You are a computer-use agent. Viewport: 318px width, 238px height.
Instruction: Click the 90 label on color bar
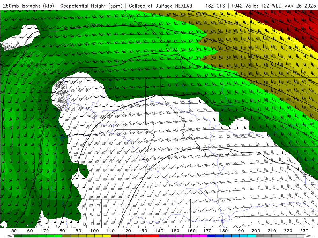pyautogui.click(x=78, y=231)
